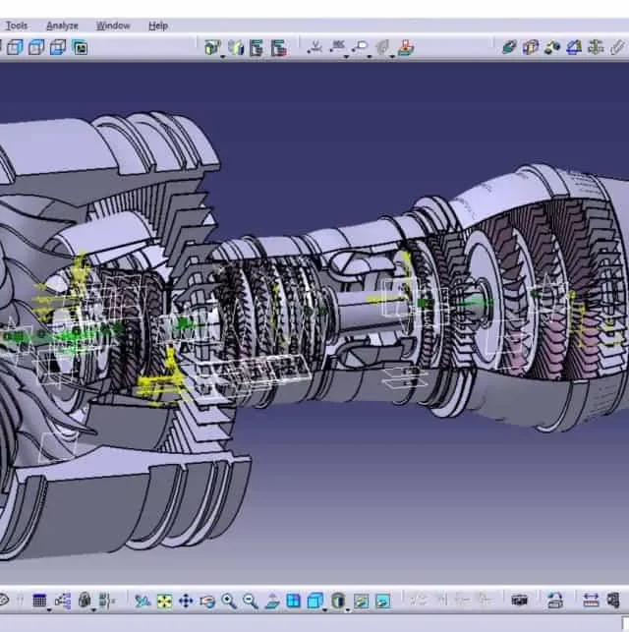Viewport: 629px width, 632px height.
Task: Open the Analyze menu
Action: click(x=62, y=26)
